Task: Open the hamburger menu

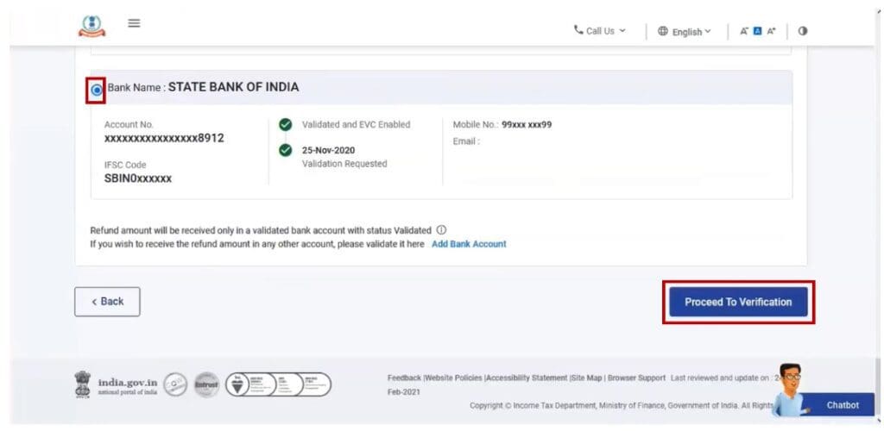Action: click(134, 23)
